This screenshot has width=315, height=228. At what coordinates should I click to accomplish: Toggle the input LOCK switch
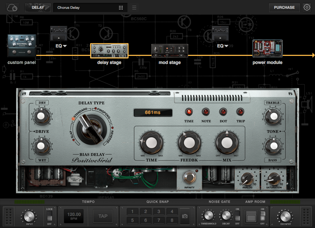pyautogui.click(x=49, y=217)
